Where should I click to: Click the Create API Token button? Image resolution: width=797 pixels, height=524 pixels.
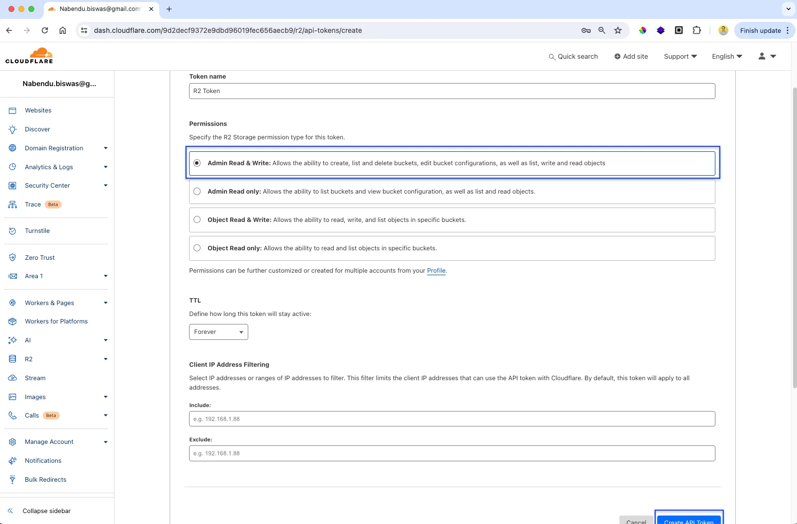[x=689, y=520]
